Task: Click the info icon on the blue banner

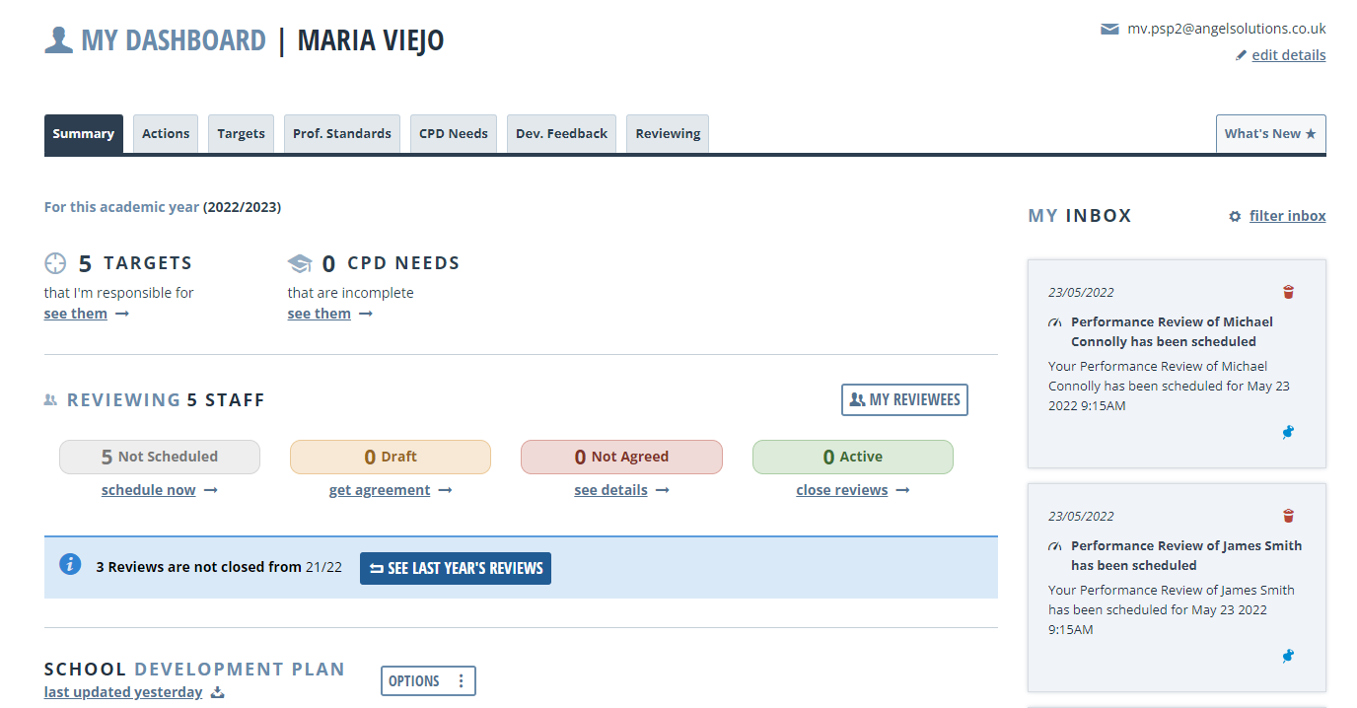Action: [x=69, y=563]
